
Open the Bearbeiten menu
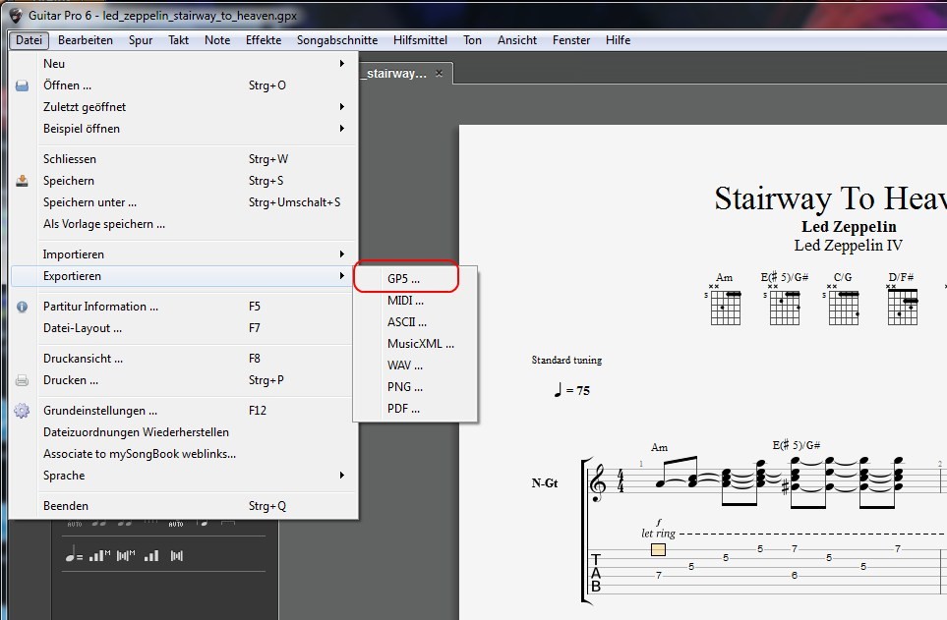(86, 40)
